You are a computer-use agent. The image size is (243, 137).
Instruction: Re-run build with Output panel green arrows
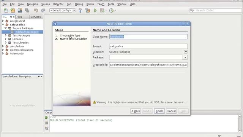coord(46,118)
